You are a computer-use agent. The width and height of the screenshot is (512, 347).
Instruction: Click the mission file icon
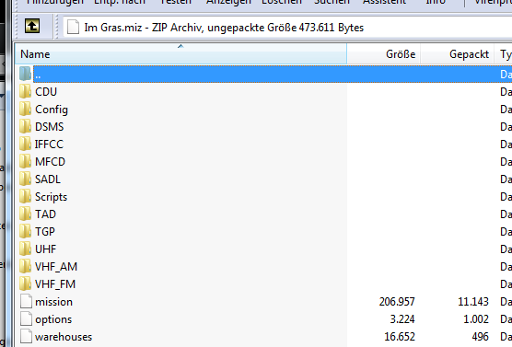point(26,301)
